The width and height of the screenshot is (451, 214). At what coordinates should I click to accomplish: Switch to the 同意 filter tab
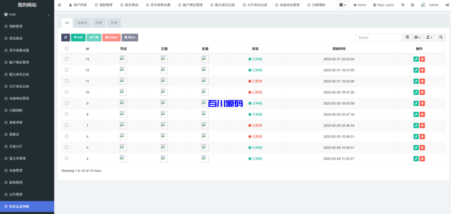(x=99, y=23)
